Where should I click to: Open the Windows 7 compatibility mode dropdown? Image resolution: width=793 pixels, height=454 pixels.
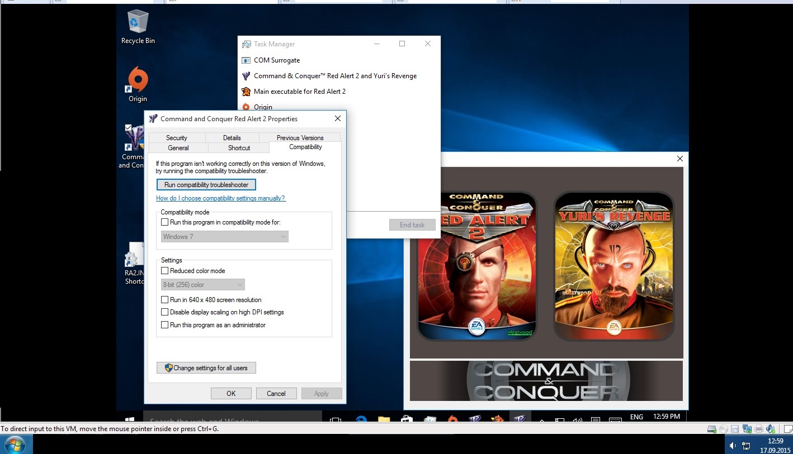tap(224, 237)
